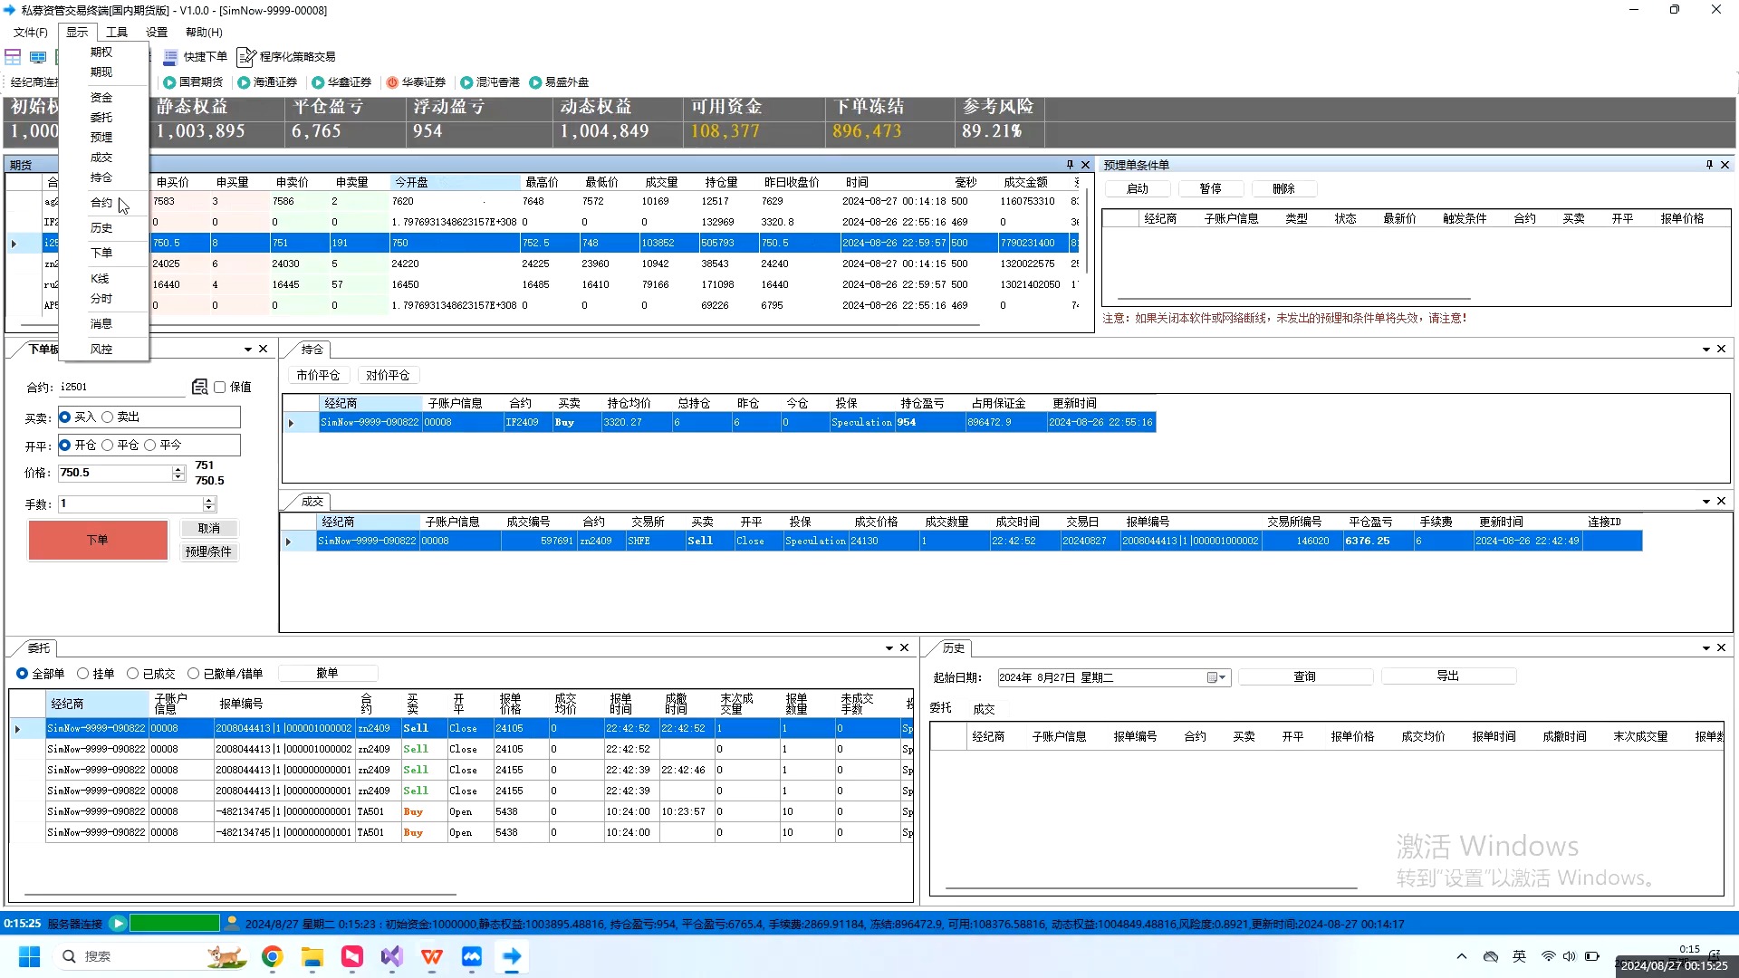Open the 下单板 panel dropdown arrow
Viewport: 1739px width, 978px height.
tap(247, 350)
